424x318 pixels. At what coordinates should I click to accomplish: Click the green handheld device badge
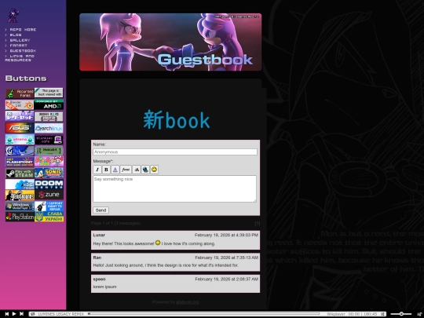[x=49, y=151]
